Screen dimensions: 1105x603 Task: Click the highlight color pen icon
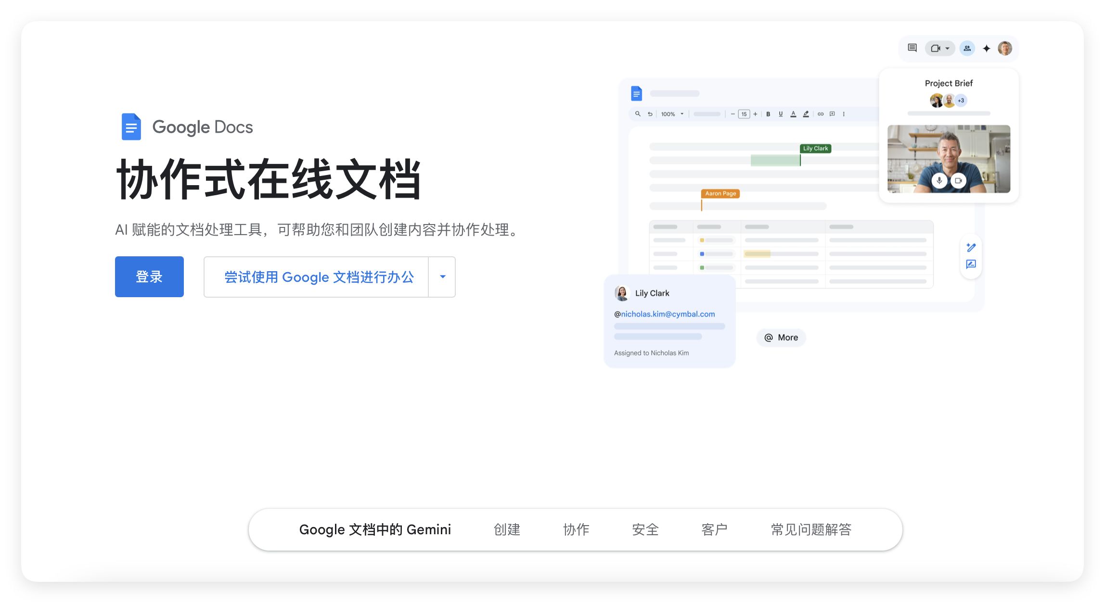[x=806, y=114]
